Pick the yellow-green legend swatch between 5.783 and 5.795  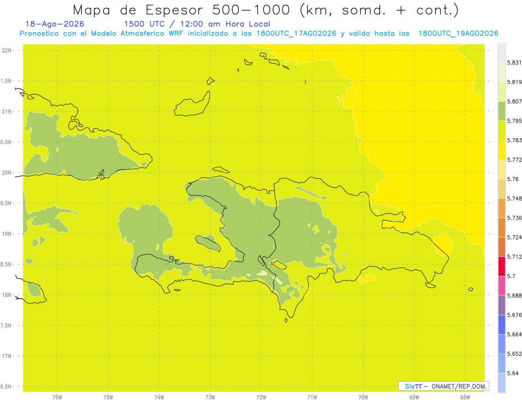pyautogui.click(x=502, y=130)
